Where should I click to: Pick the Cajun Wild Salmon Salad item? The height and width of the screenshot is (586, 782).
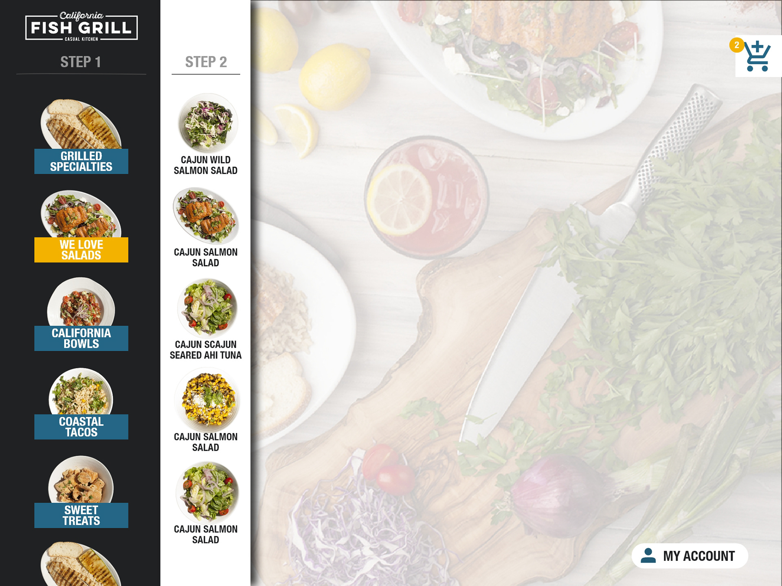(206, 134)
